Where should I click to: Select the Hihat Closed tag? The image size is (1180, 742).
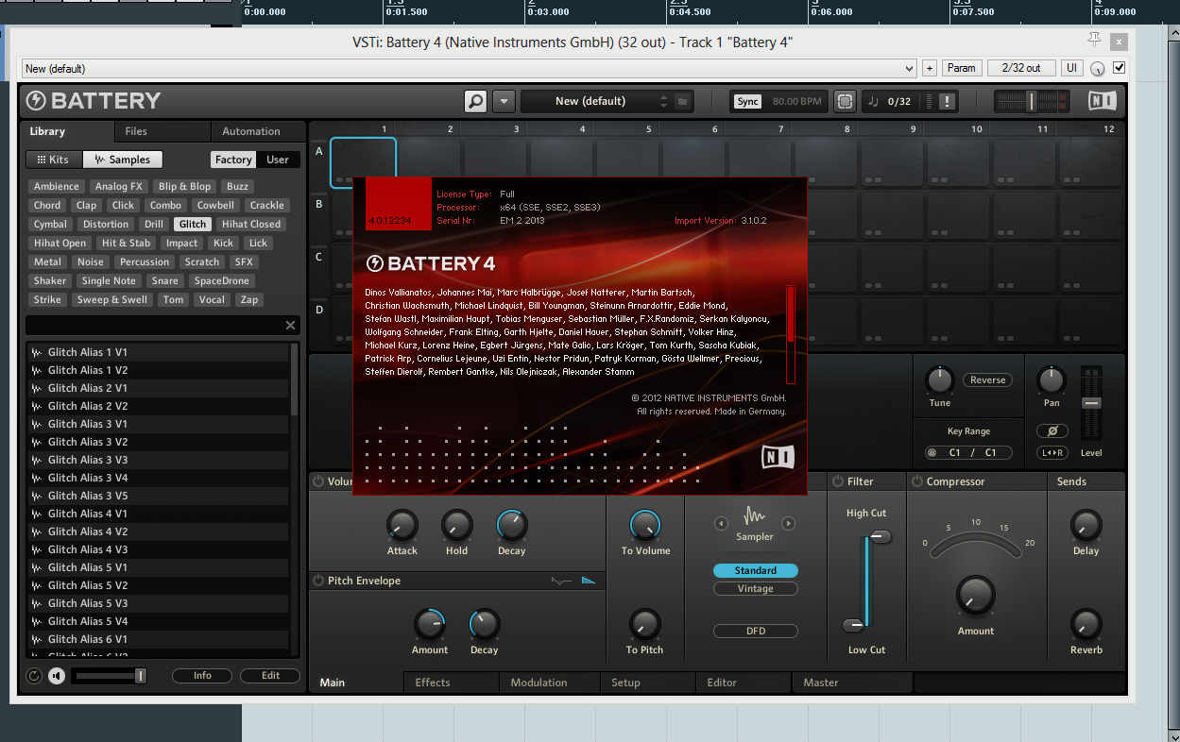(x=251, y=224)
